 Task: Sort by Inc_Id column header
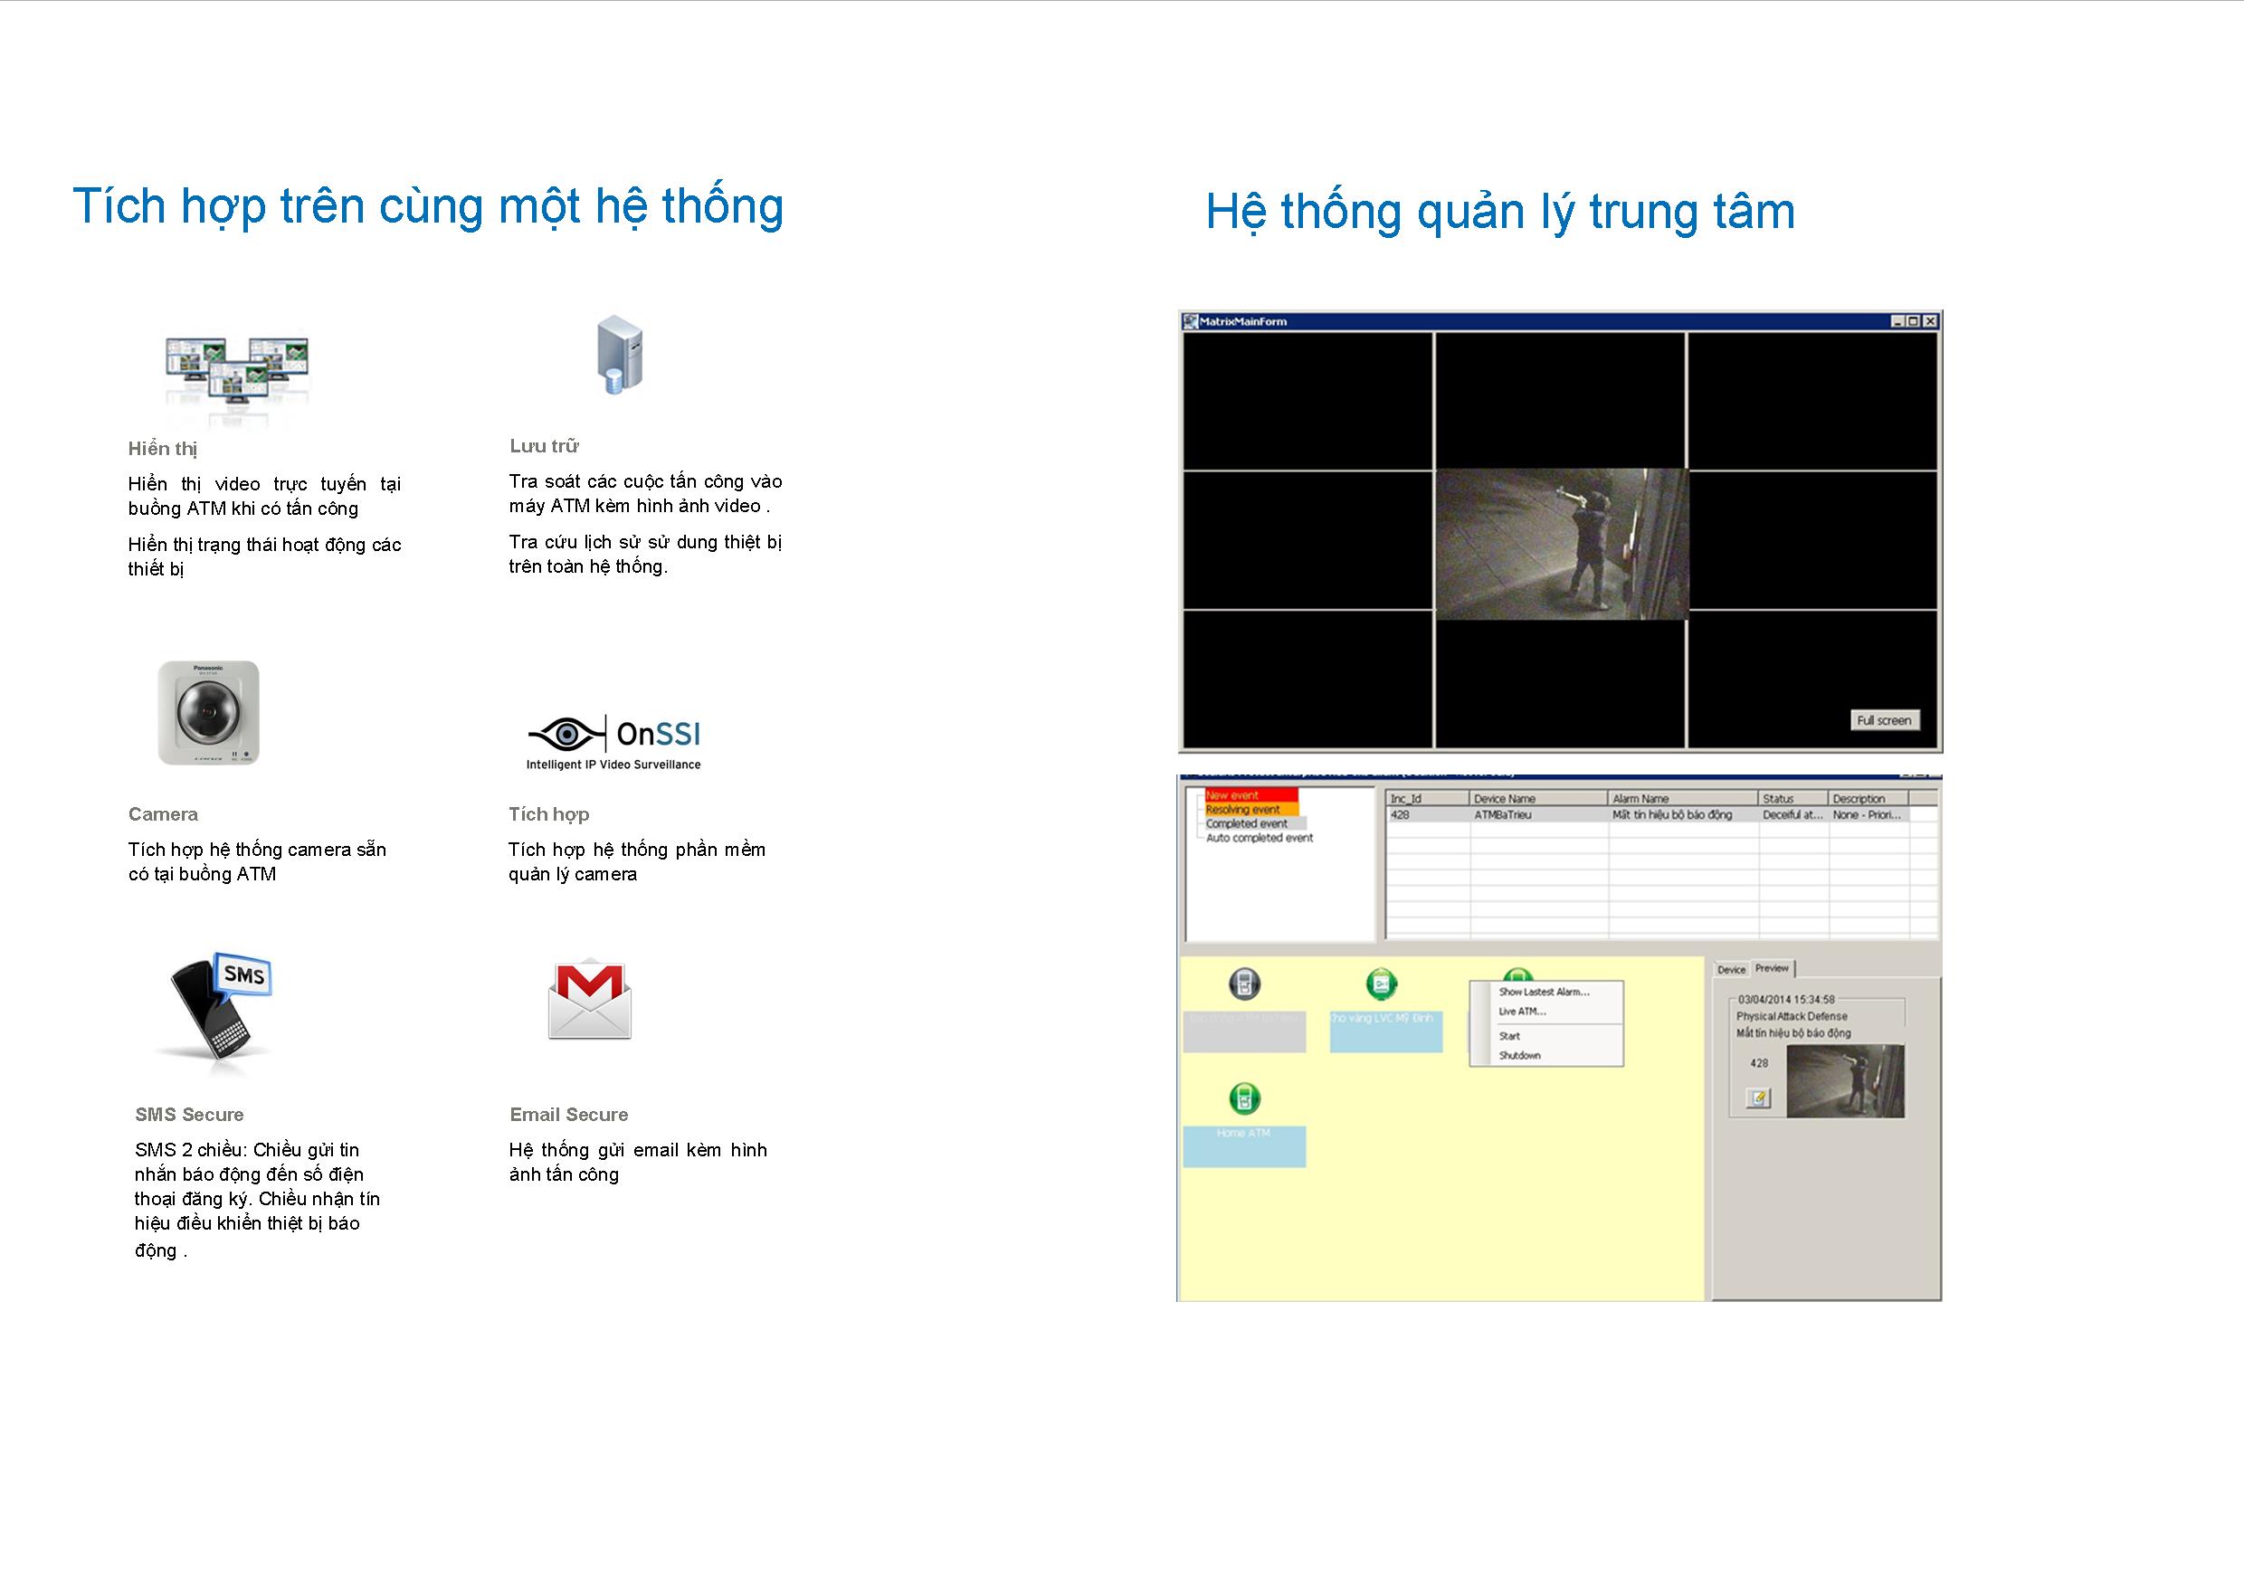1428,798
